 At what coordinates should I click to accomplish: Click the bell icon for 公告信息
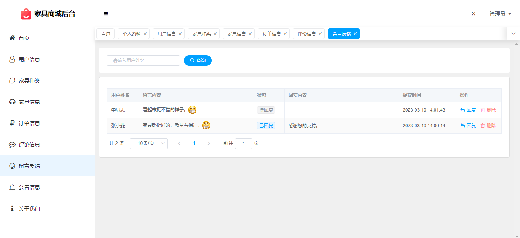point(12,187)
